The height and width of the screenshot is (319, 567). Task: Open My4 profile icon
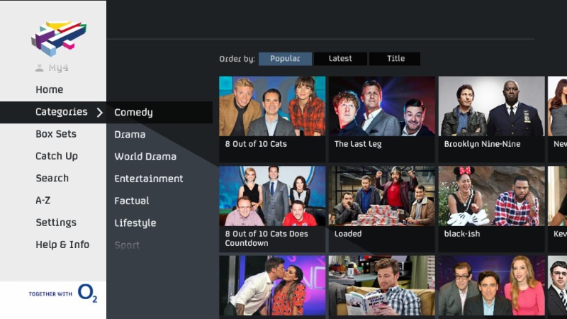click(40, 67)
